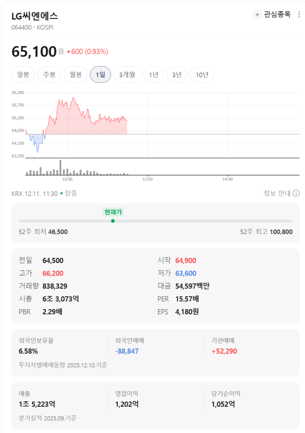Select the 일봉 chart tab
The image size is (305, 433).
pyautogui.click(x=23, y=75)
